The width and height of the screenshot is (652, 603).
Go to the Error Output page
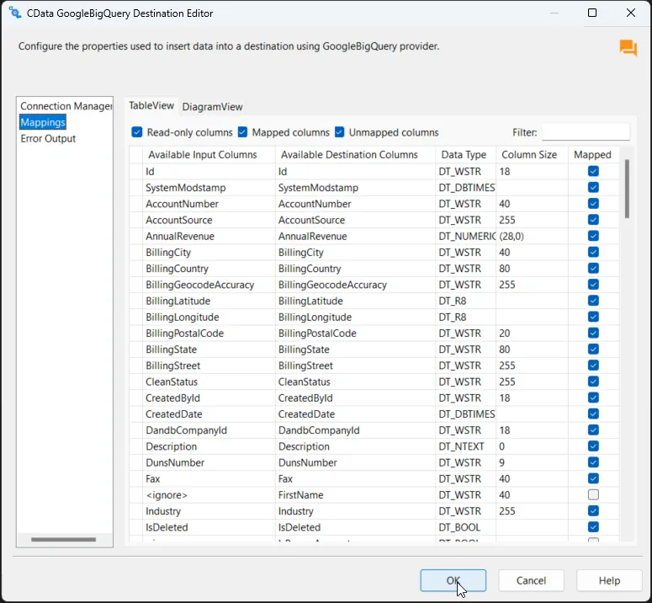point(48,139)
